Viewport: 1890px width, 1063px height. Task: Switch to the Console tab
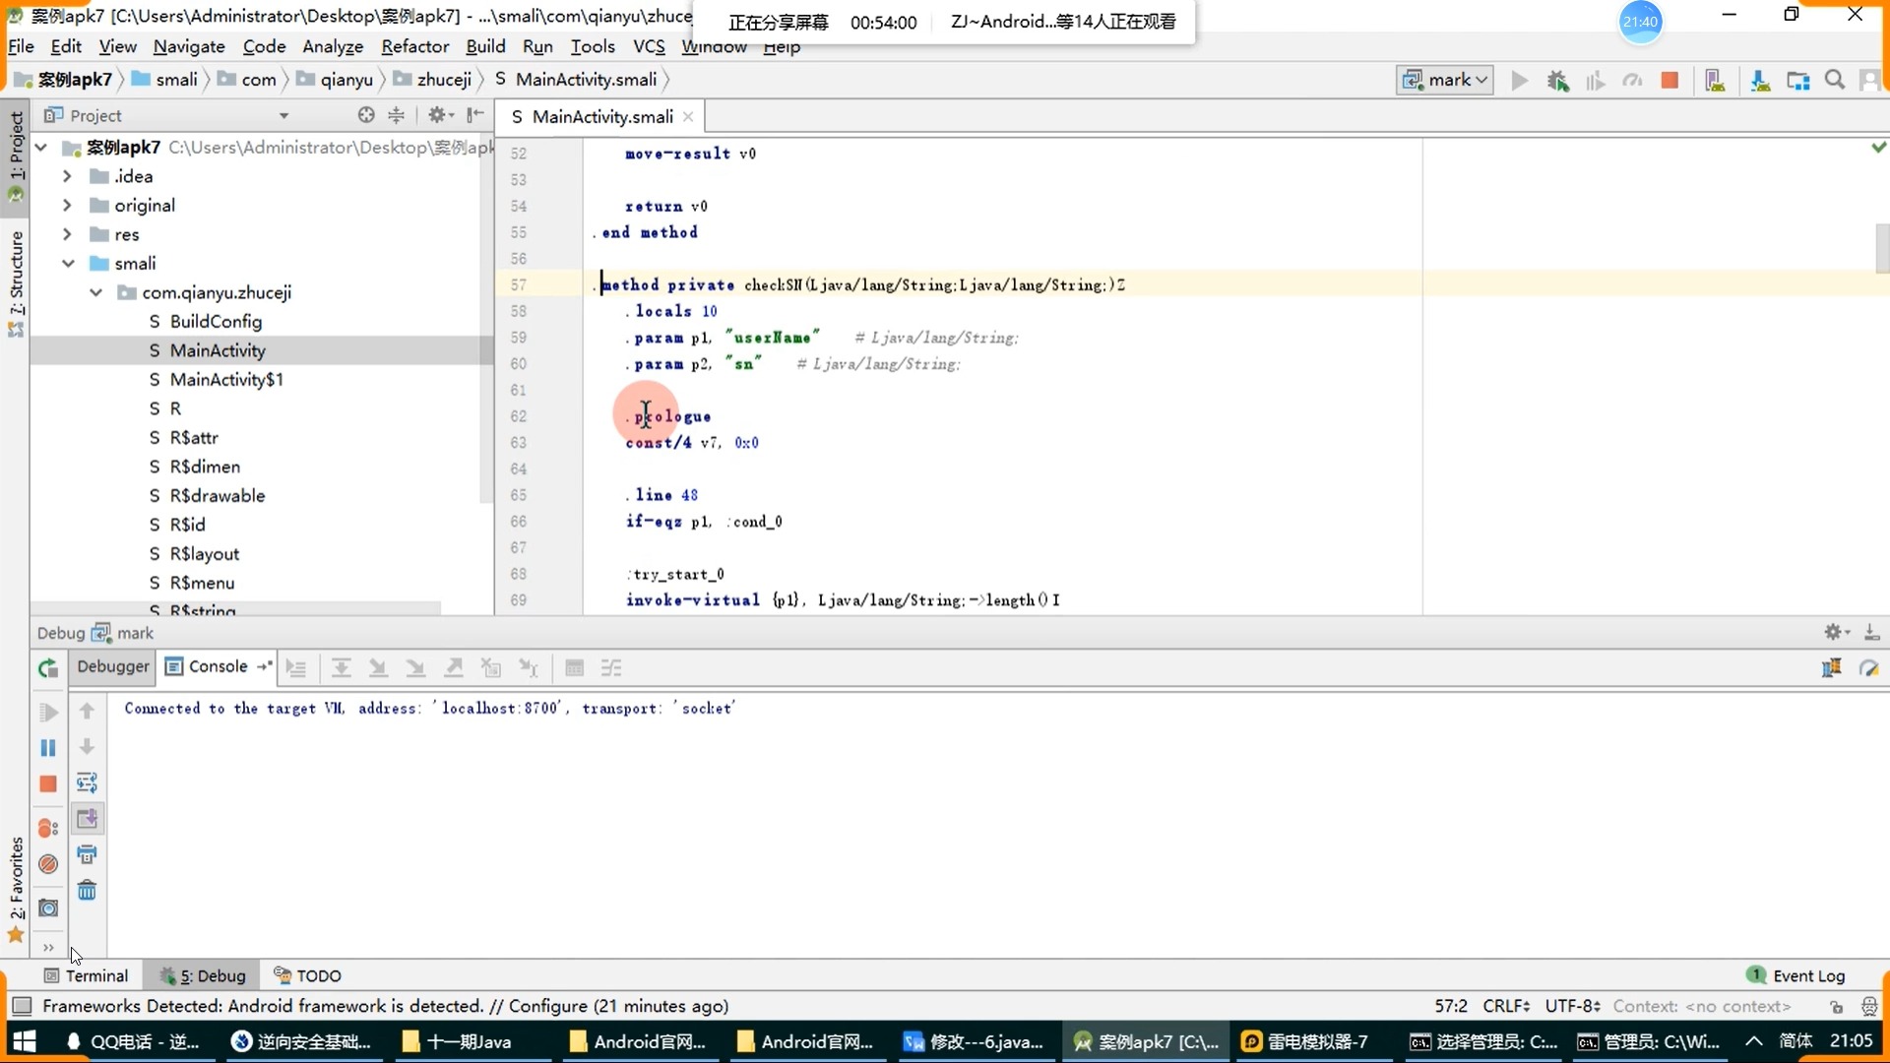[218, 666]
